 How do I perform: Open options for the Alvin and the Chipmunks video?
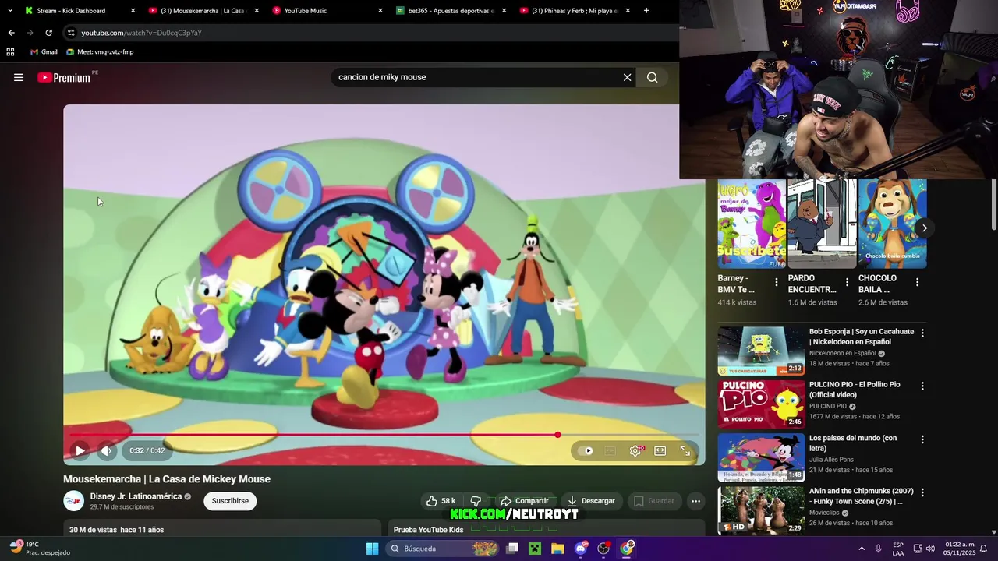pos(922,492)
